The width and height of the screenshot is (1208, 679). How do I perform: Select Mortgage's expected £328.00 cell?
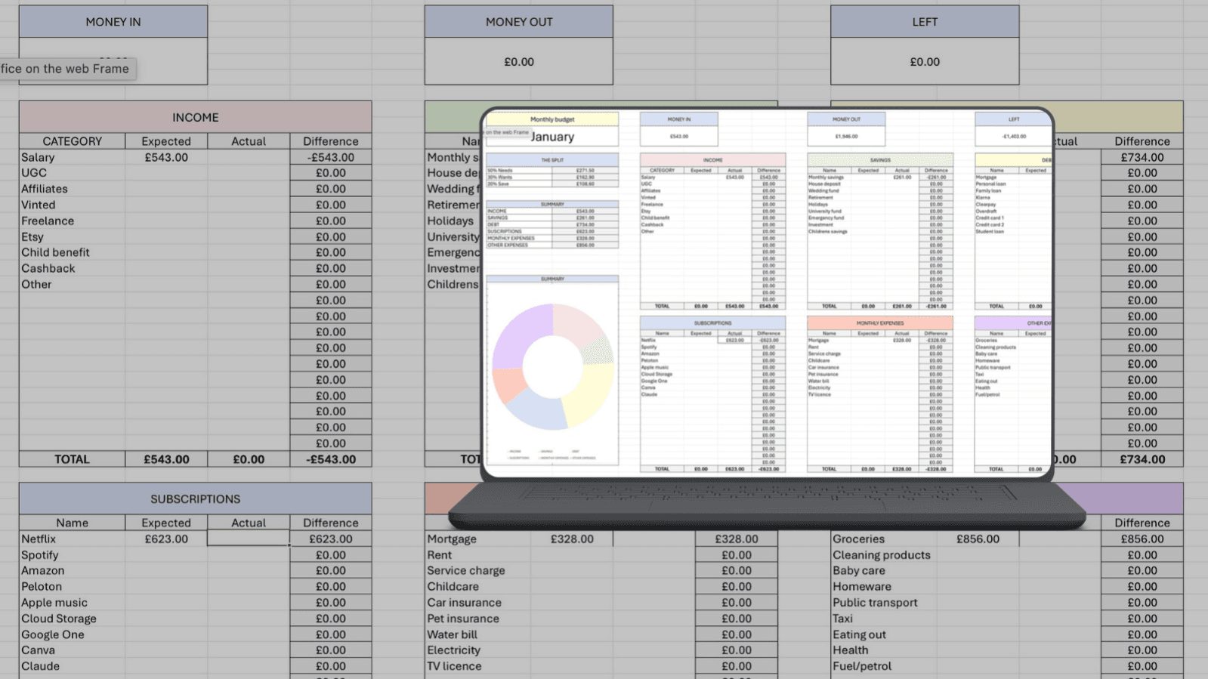pyautogui.click(x=572, y=539)
